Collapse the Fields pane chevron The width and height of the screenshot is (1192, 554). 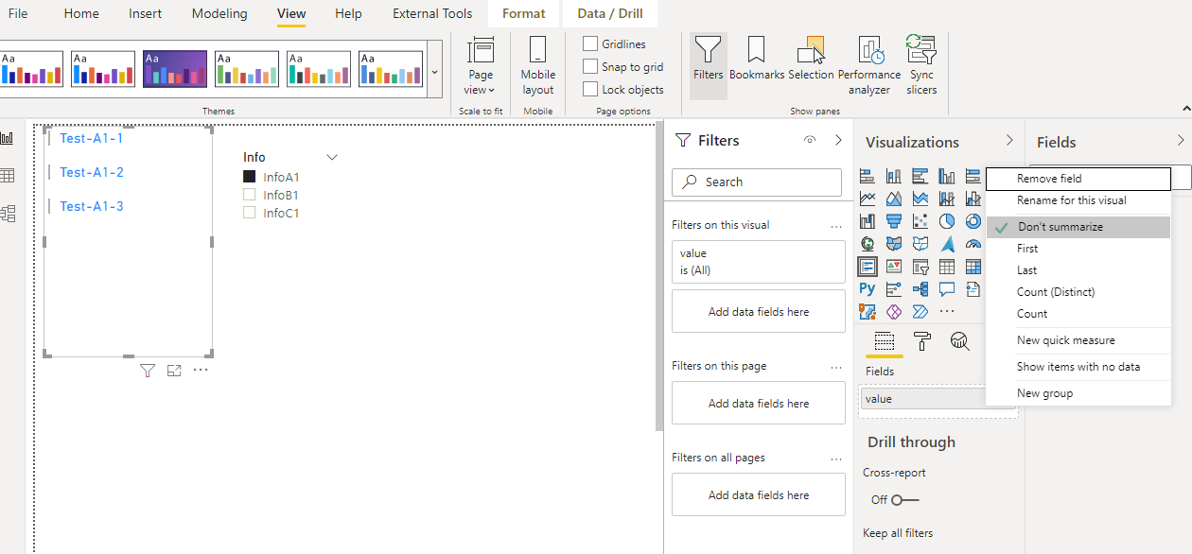pos(1181,140)
